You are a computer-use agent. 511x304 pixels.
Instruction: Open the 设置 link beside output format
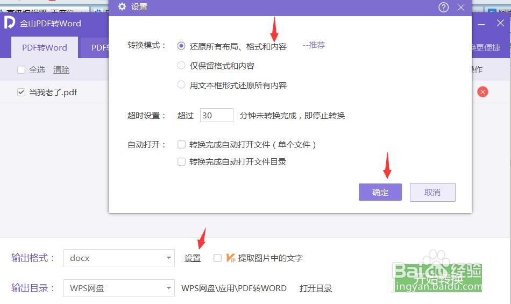(x=192, y=258)
